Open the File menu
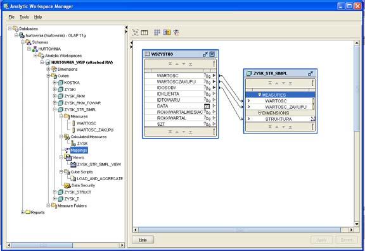This screenshot has height=251, width=365. [x=11, y=17]
